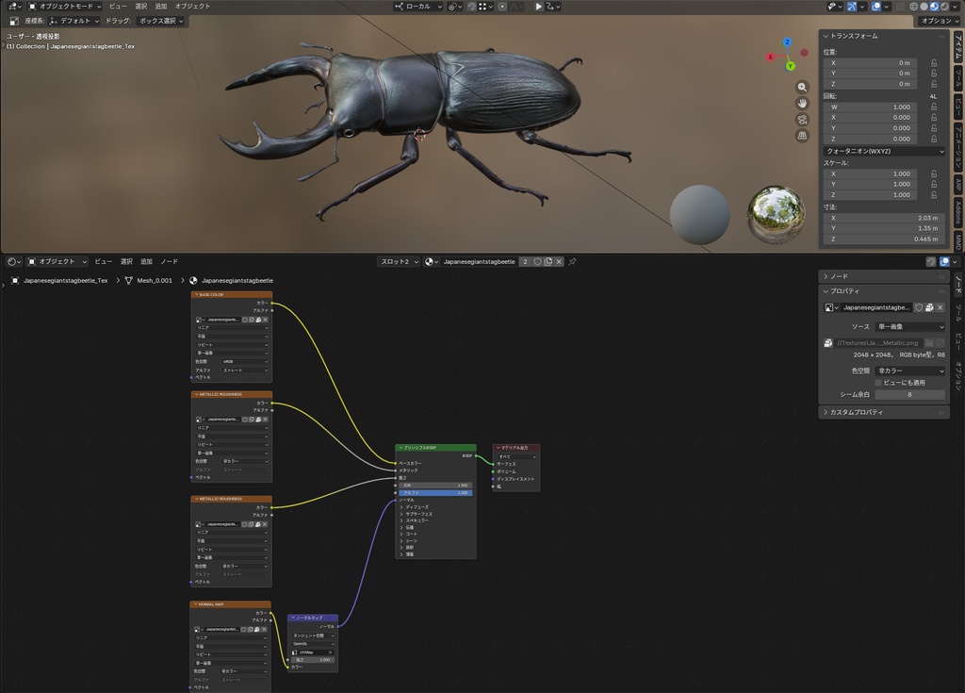The width and height of the screenshot is (965, 693).
Task: Toggle the camera view gizmo icon
Action: point(802,120)
